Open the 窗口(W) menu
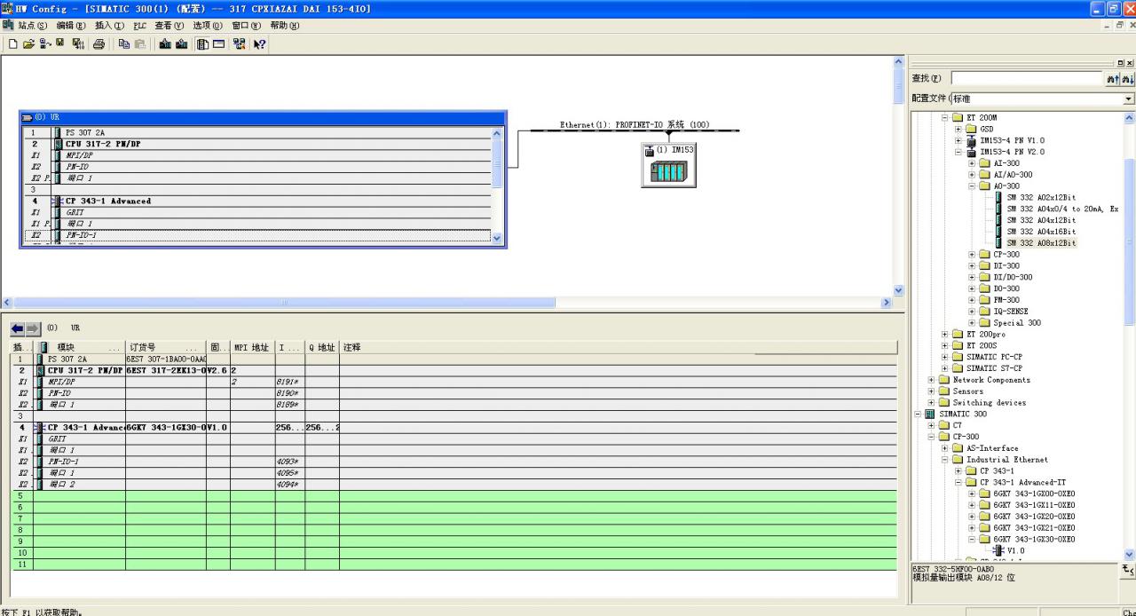This screenshot has height=616, width=1136. [x=248, y=25]
